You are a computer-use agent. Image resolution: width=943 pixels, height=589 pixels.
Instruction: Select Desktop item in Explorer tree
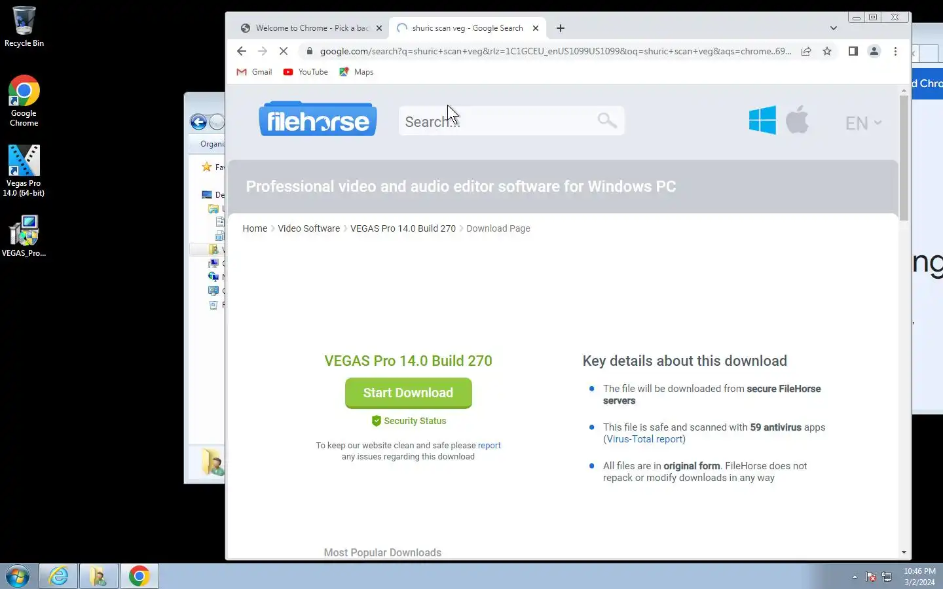(x=213, y=194)
